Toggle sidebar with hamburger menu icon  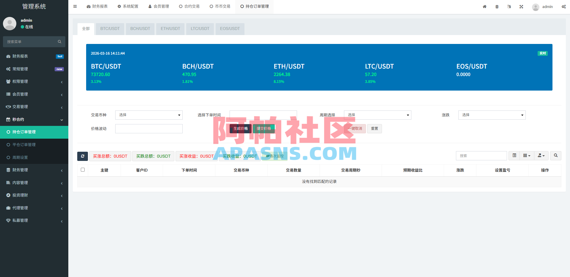click(x=75, y=6)
